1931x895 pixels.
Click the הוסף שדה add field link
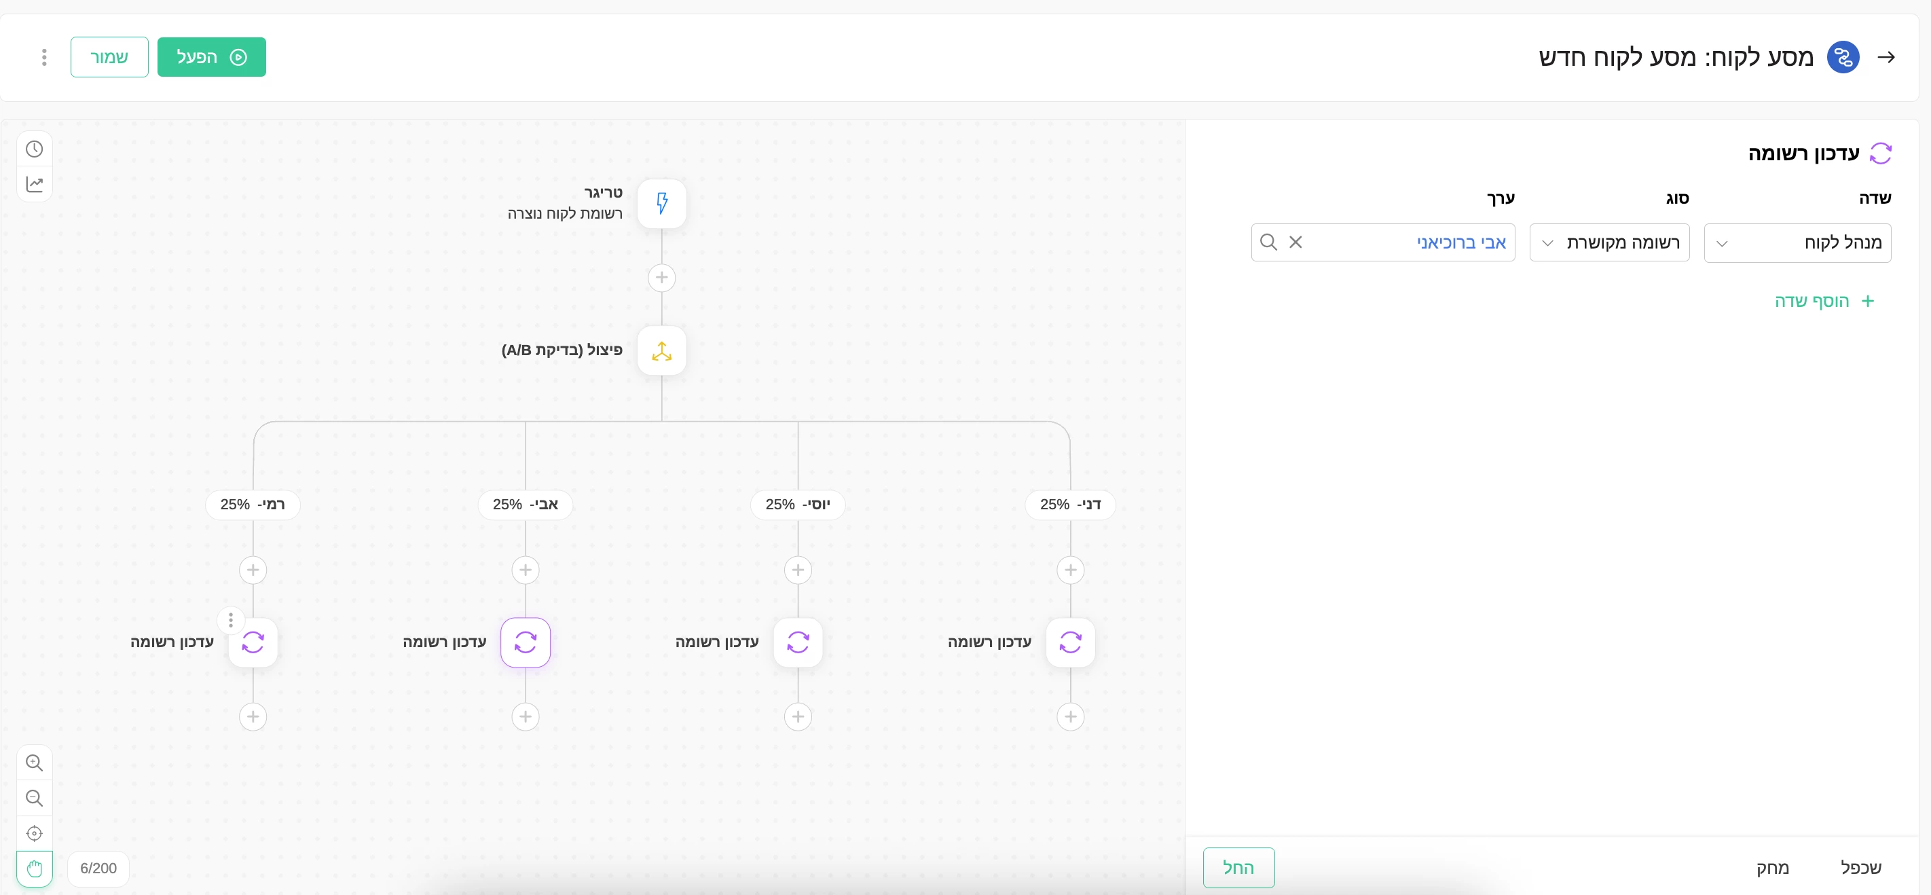[1823, 301]
